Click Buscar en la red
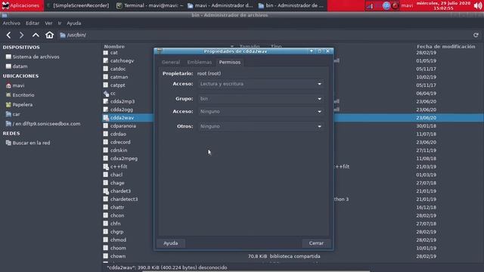The image size is (484, 272). 28,143
